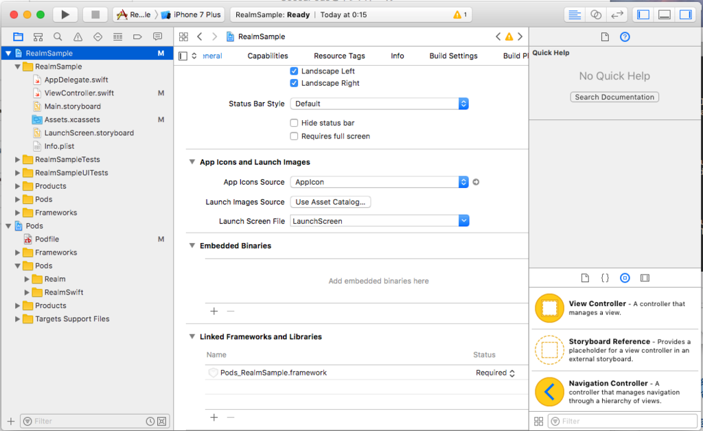The width and height of the screenshot is (703, 431).
Task: Switch to the Build Settings tab
Action: pos(453,56)
